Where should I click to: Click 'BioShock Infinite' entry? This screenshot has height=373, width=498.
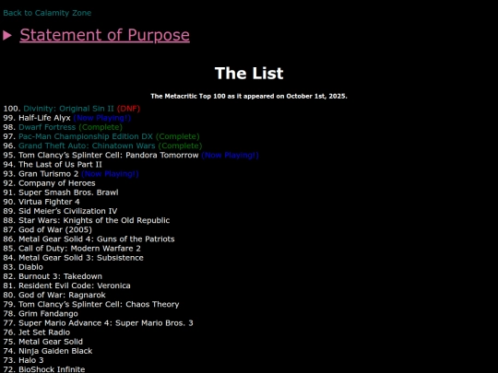(x=52, y=369)
